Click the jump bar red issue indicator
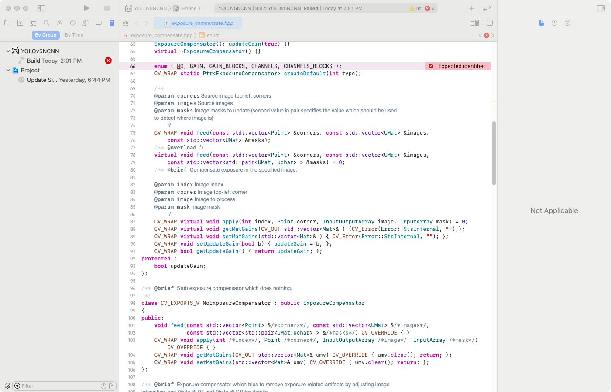 487,35
